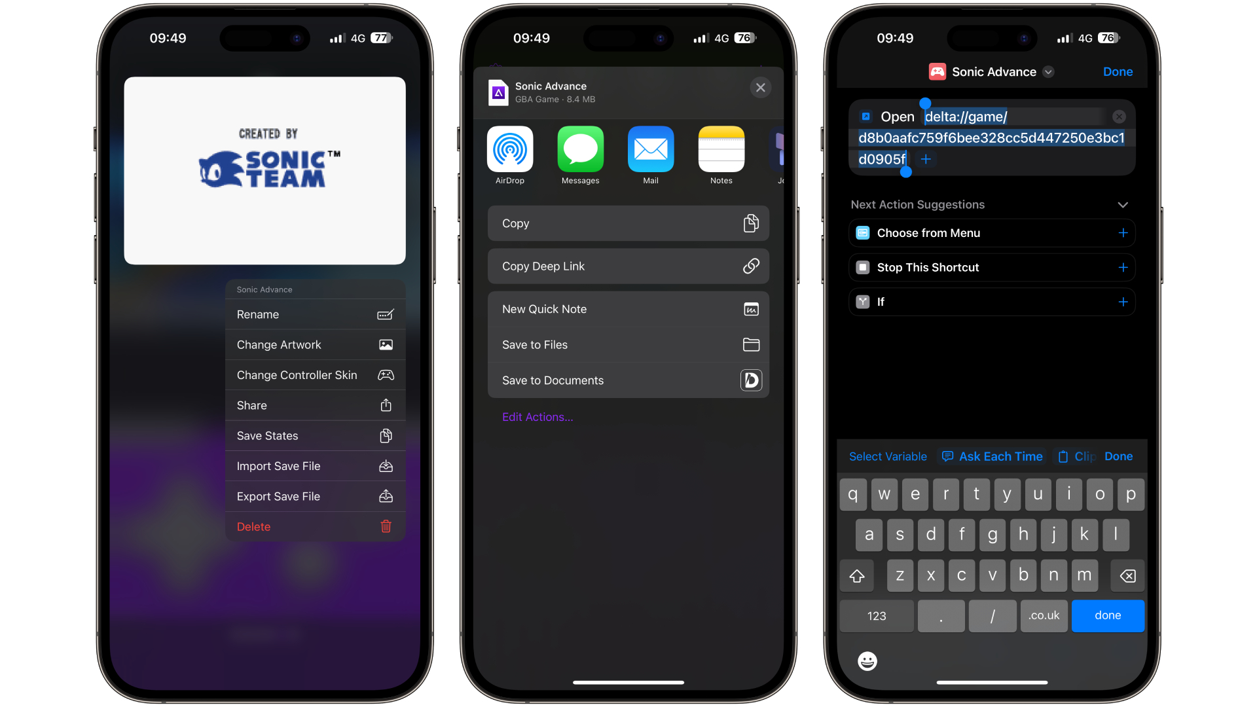The height and width of the screenshot is (707, 1257).
Task: Tap Edit Actions in share sheet
Action: tap(537, 417)
